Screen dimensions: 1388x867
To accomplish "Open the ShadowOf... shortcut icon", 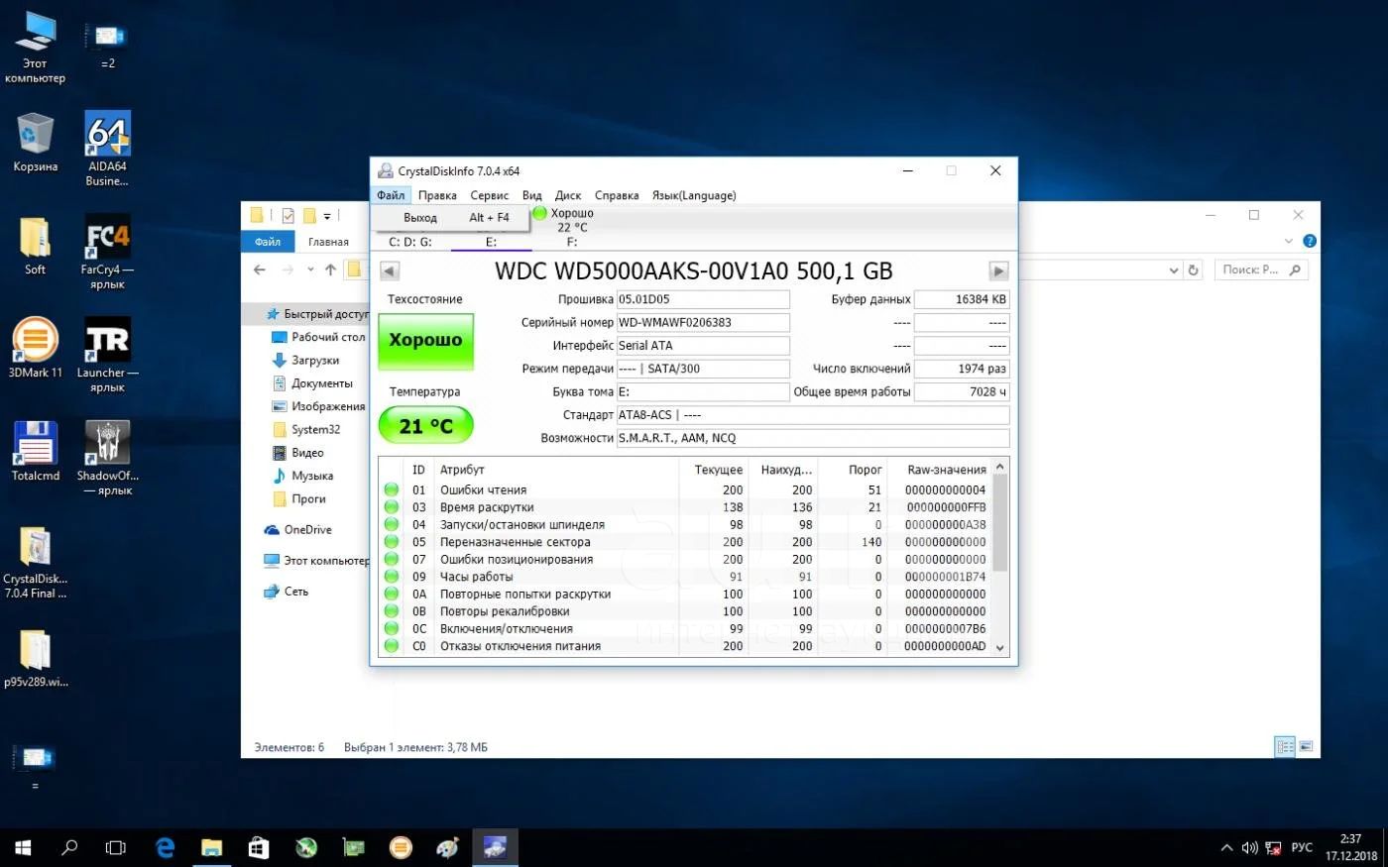I will point(107,458).
